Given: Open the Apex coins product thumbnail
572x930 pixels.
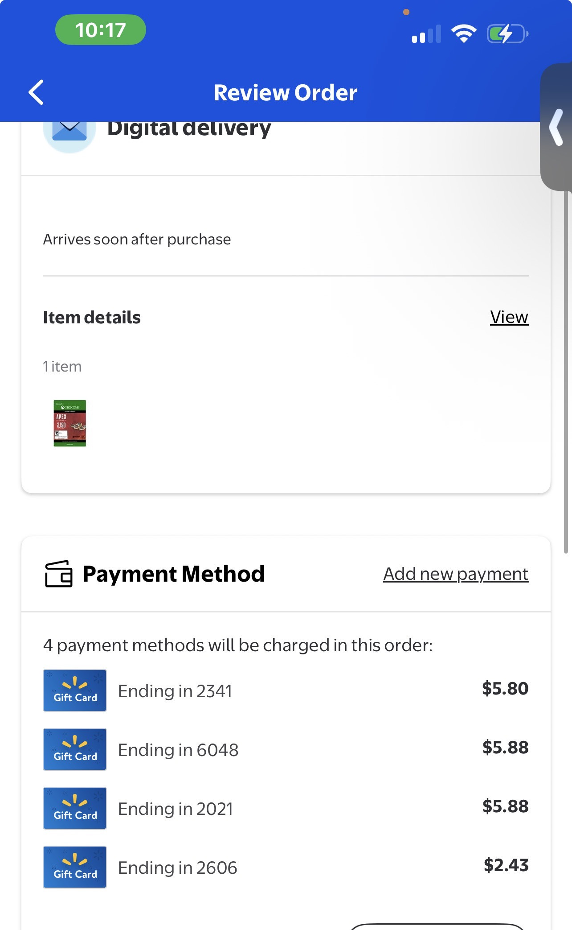Looking at the screenshot, I should (x=69, y=423).
